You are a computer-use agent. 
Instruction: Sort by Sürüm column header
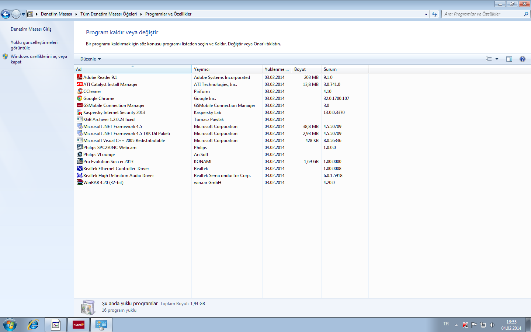coord(345,69)
